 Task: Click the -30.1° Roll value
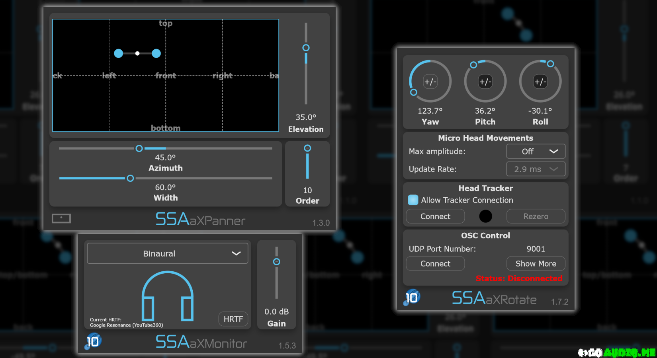coord(540,111)
